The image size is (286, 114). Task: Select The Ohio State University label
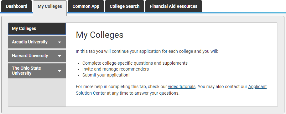point(26,71)
